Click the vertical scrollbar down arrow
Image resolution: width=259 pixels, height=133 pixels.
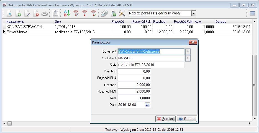(254, 119)
